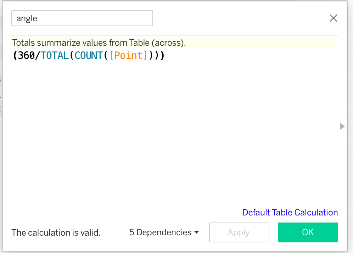Confirm the calculation with OK
This screenshot has height=253, width=353.
pyautogui.click(x=308, y=232)
